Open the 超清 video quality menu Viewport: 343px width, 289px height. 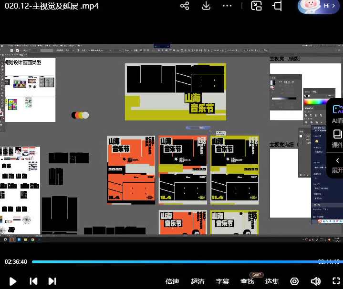pyautogui.click(x=197, y=281)
